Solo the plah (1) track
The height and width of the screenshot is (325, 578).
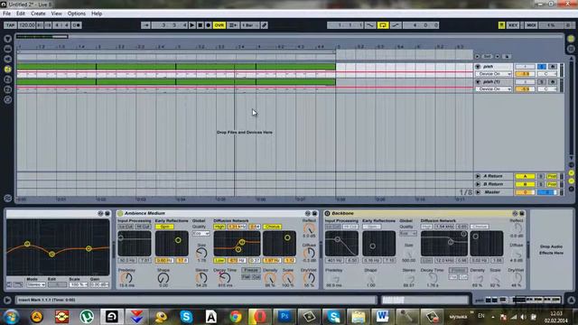pyautogui.click(x=542, y=82)
